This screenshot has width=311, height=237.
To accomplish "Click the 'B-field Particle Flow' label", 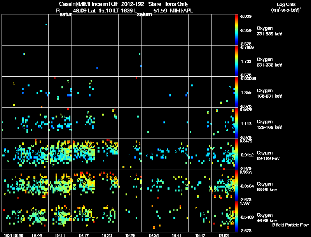I will point(290,225).
